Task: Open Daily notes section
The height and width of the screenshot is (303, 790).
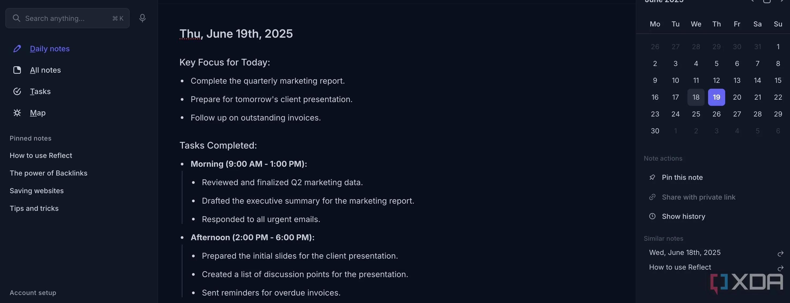Action: tap(50, 49)
